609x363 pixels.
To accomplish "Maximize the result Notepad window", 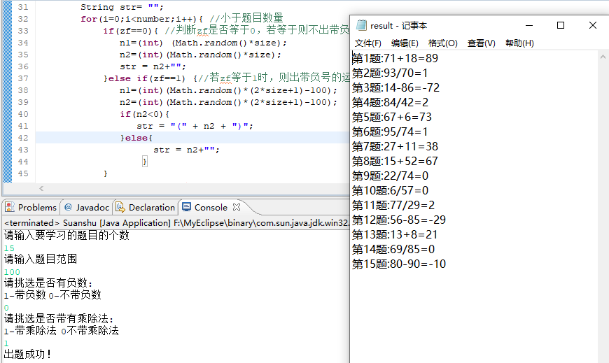I will coord(561,26).
